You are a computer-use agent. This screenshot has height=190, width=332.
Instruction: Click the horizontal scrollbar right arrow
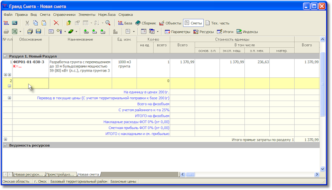point(317,174)
